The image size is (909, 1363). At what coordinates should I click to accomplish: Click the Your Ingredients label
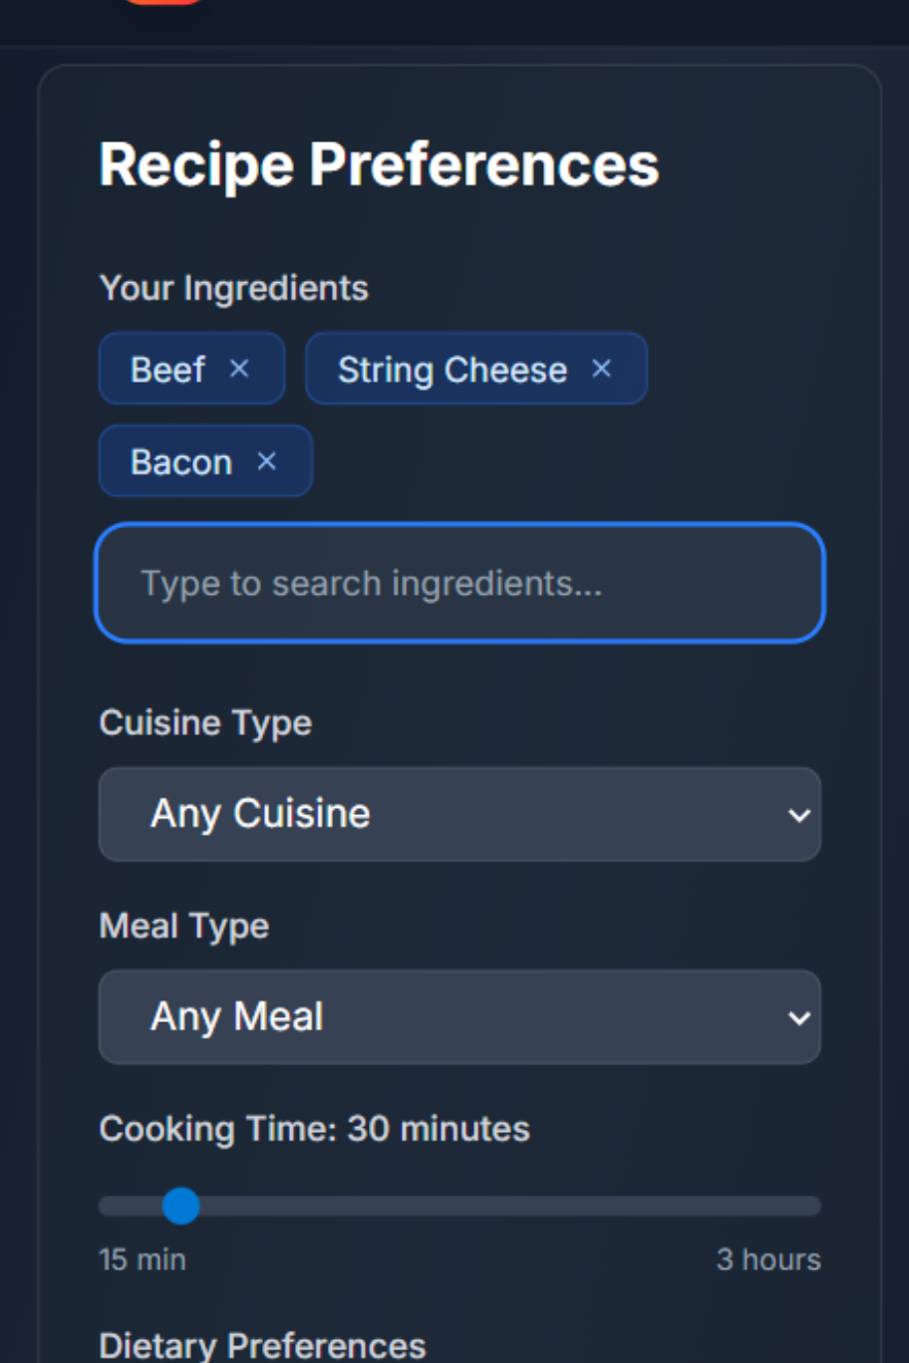pyautogui.click(x=233, y=288)
